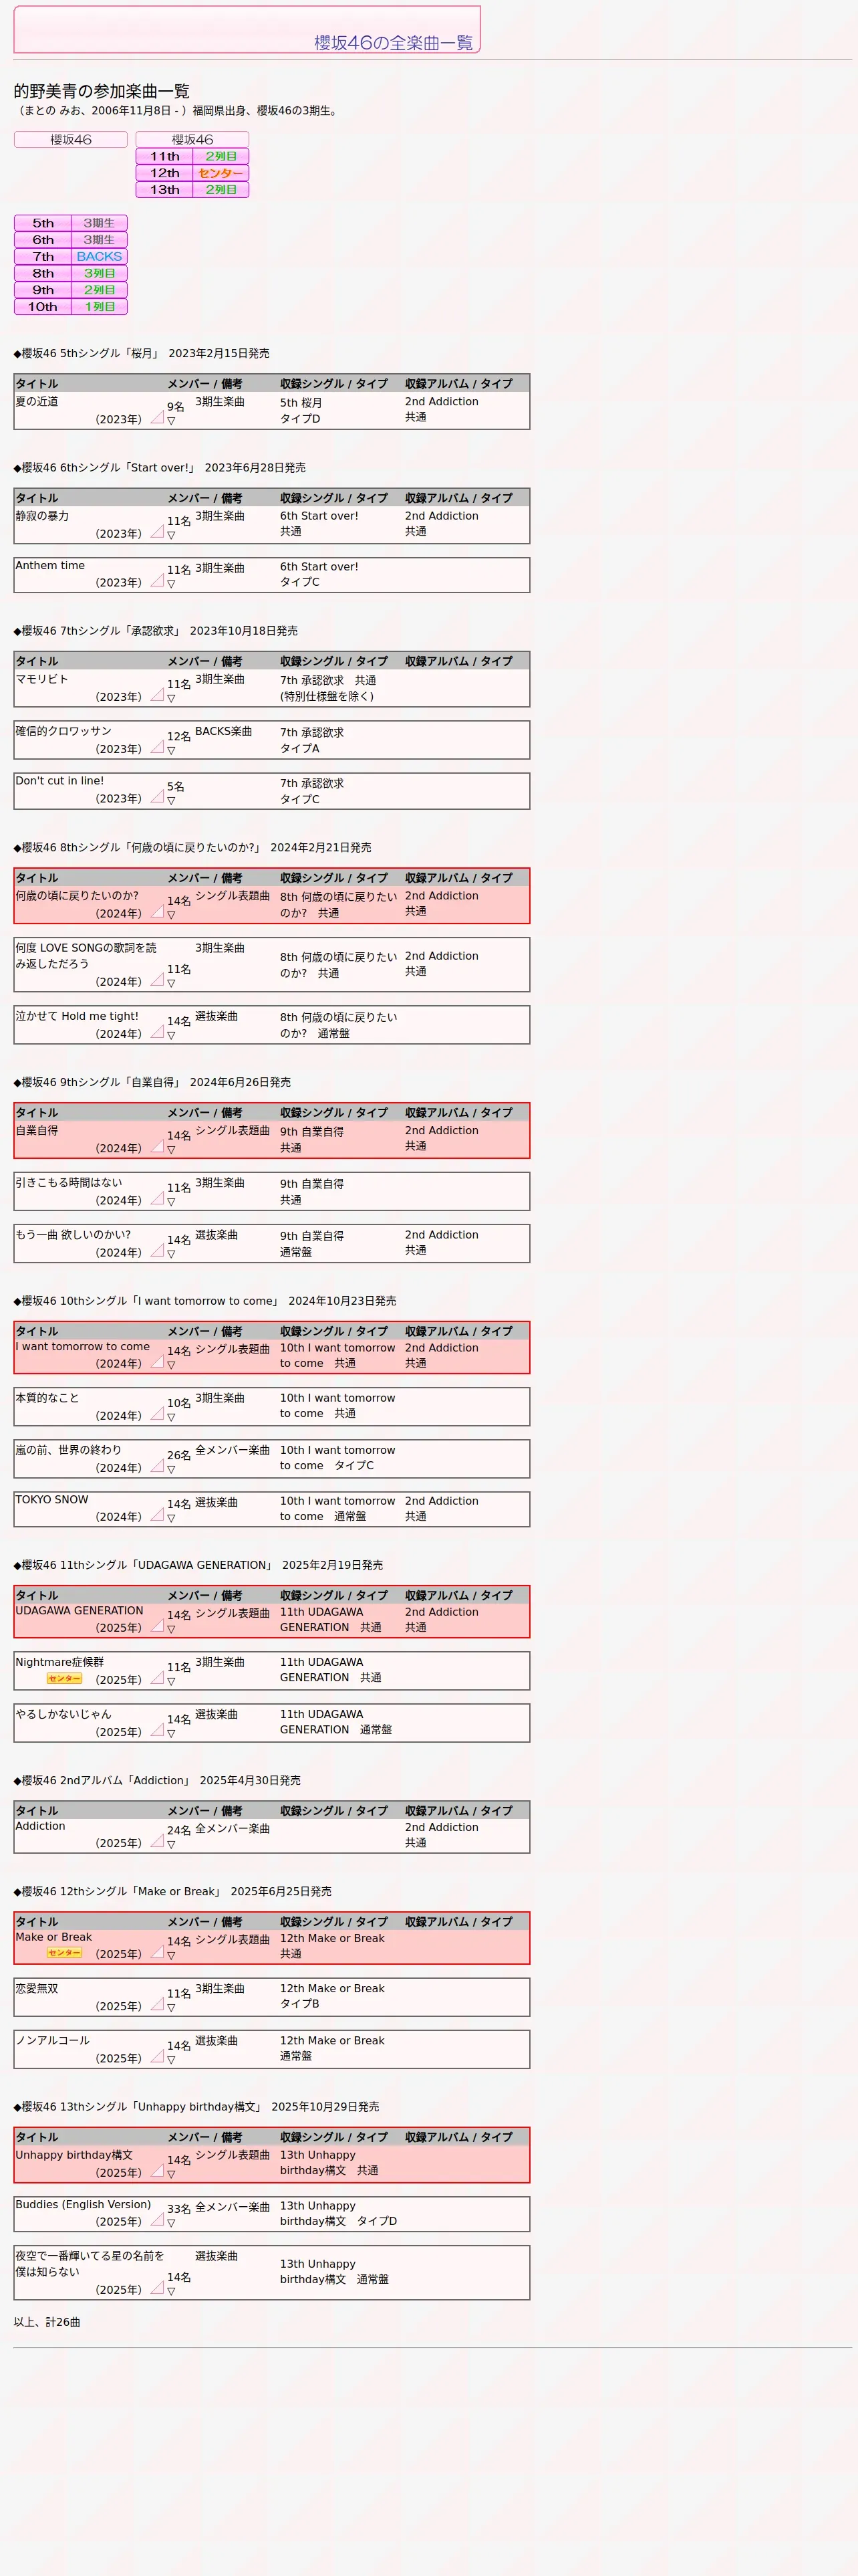This screenshot has height=2576, width=858.
Task: Expand the ▽ member list for 夜空で一番輝いてる星の名前を僕は知らない
Action: tap(171, 2291)
